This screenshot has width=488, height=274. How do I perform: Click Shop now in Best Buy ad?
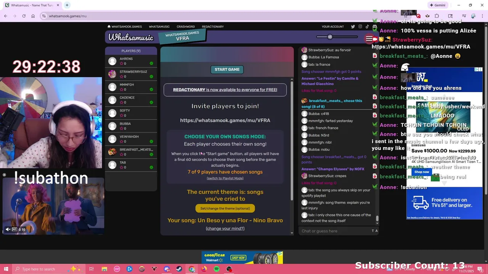(x=422, y=172)
